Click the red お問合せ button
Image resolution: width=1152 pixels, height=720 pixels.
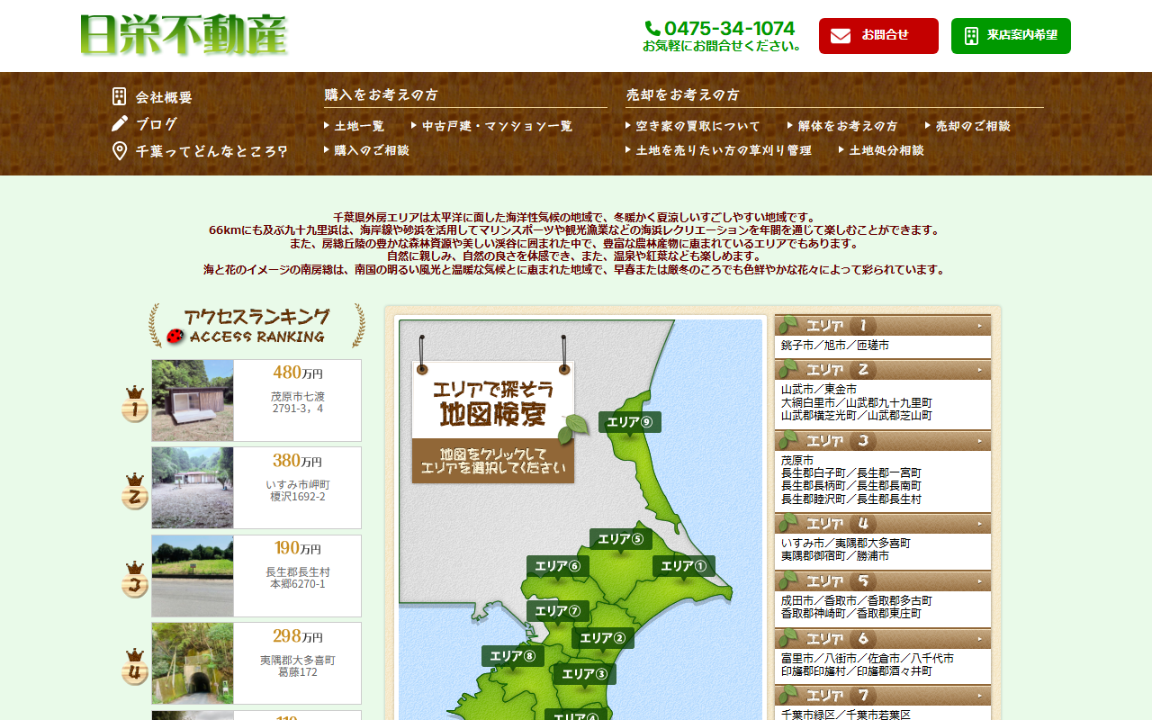click(878, 36)
